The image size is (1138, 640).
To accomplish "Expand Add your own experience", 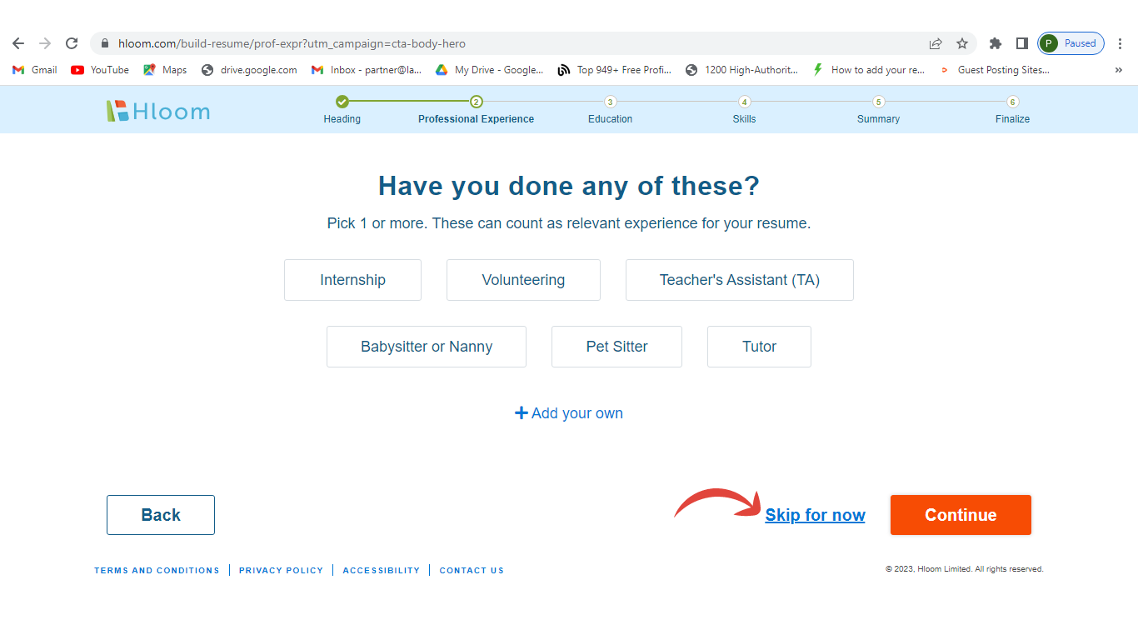I will pyautogui.click(x=569, y=413).
